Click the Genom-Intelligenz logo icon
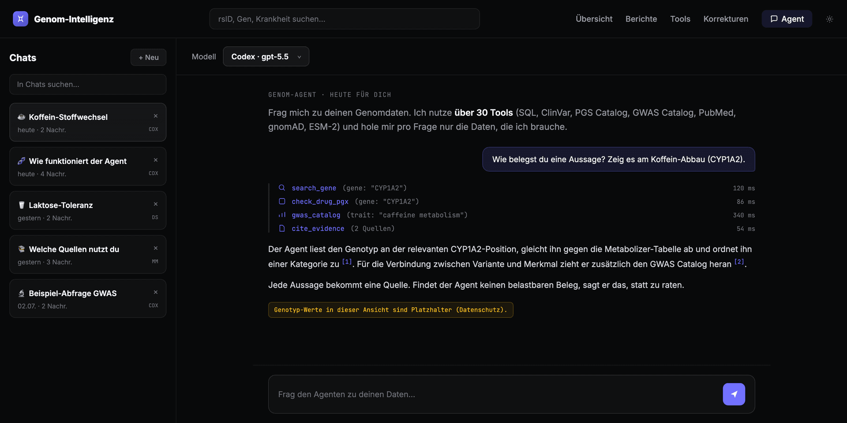 [x=20, y=19]
